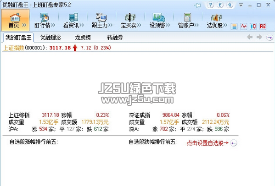Click the 自选股涨幅排行前五 heading

coord(34,142)
